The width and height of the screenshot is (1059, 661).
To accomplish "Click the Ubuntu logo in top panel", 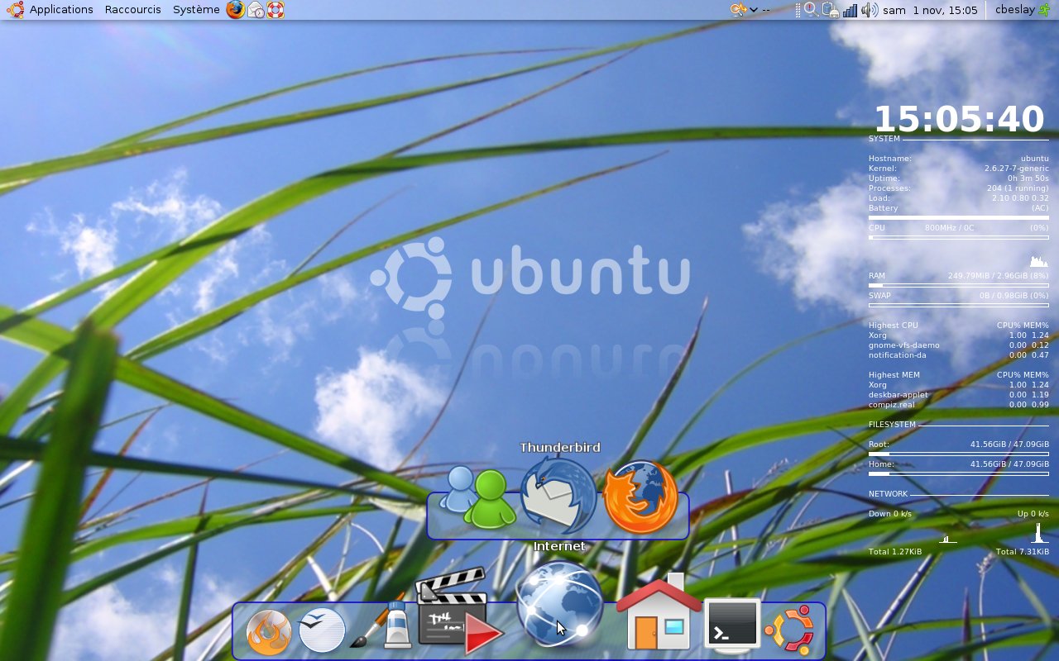I will tap(15, 10).
